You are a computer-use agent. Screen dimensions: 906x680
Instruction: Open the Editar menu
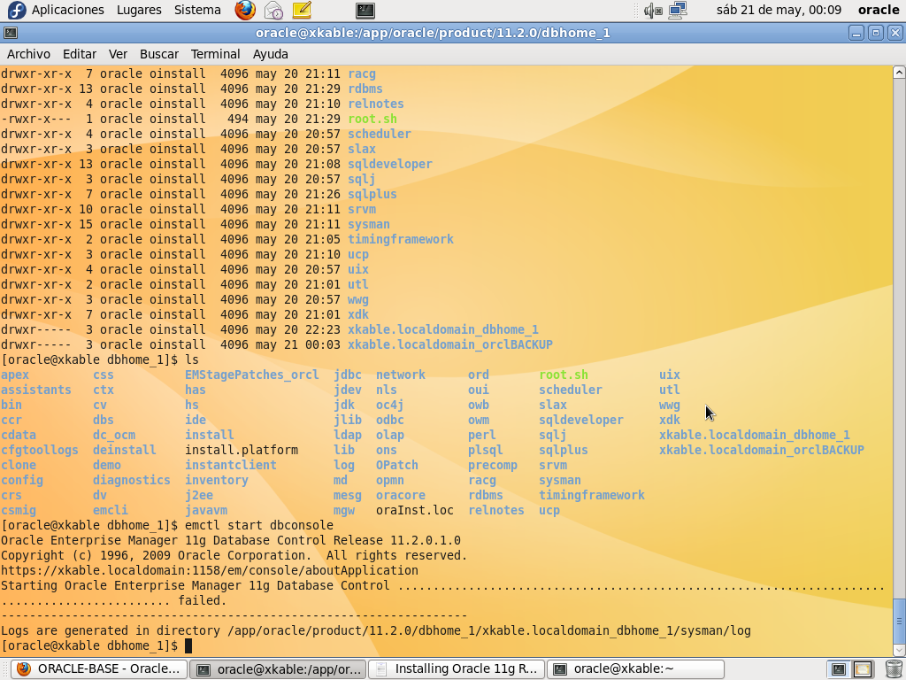pos(79,54)
